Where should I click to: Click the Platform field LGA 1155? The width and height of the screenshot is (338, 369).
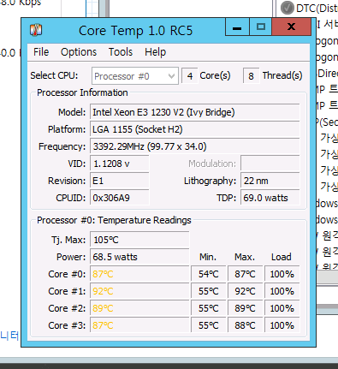click(195, 129)
